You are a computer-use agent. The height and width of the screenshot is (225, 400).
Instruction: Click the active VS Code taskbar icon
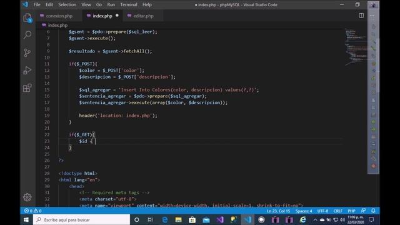[247, 219]
